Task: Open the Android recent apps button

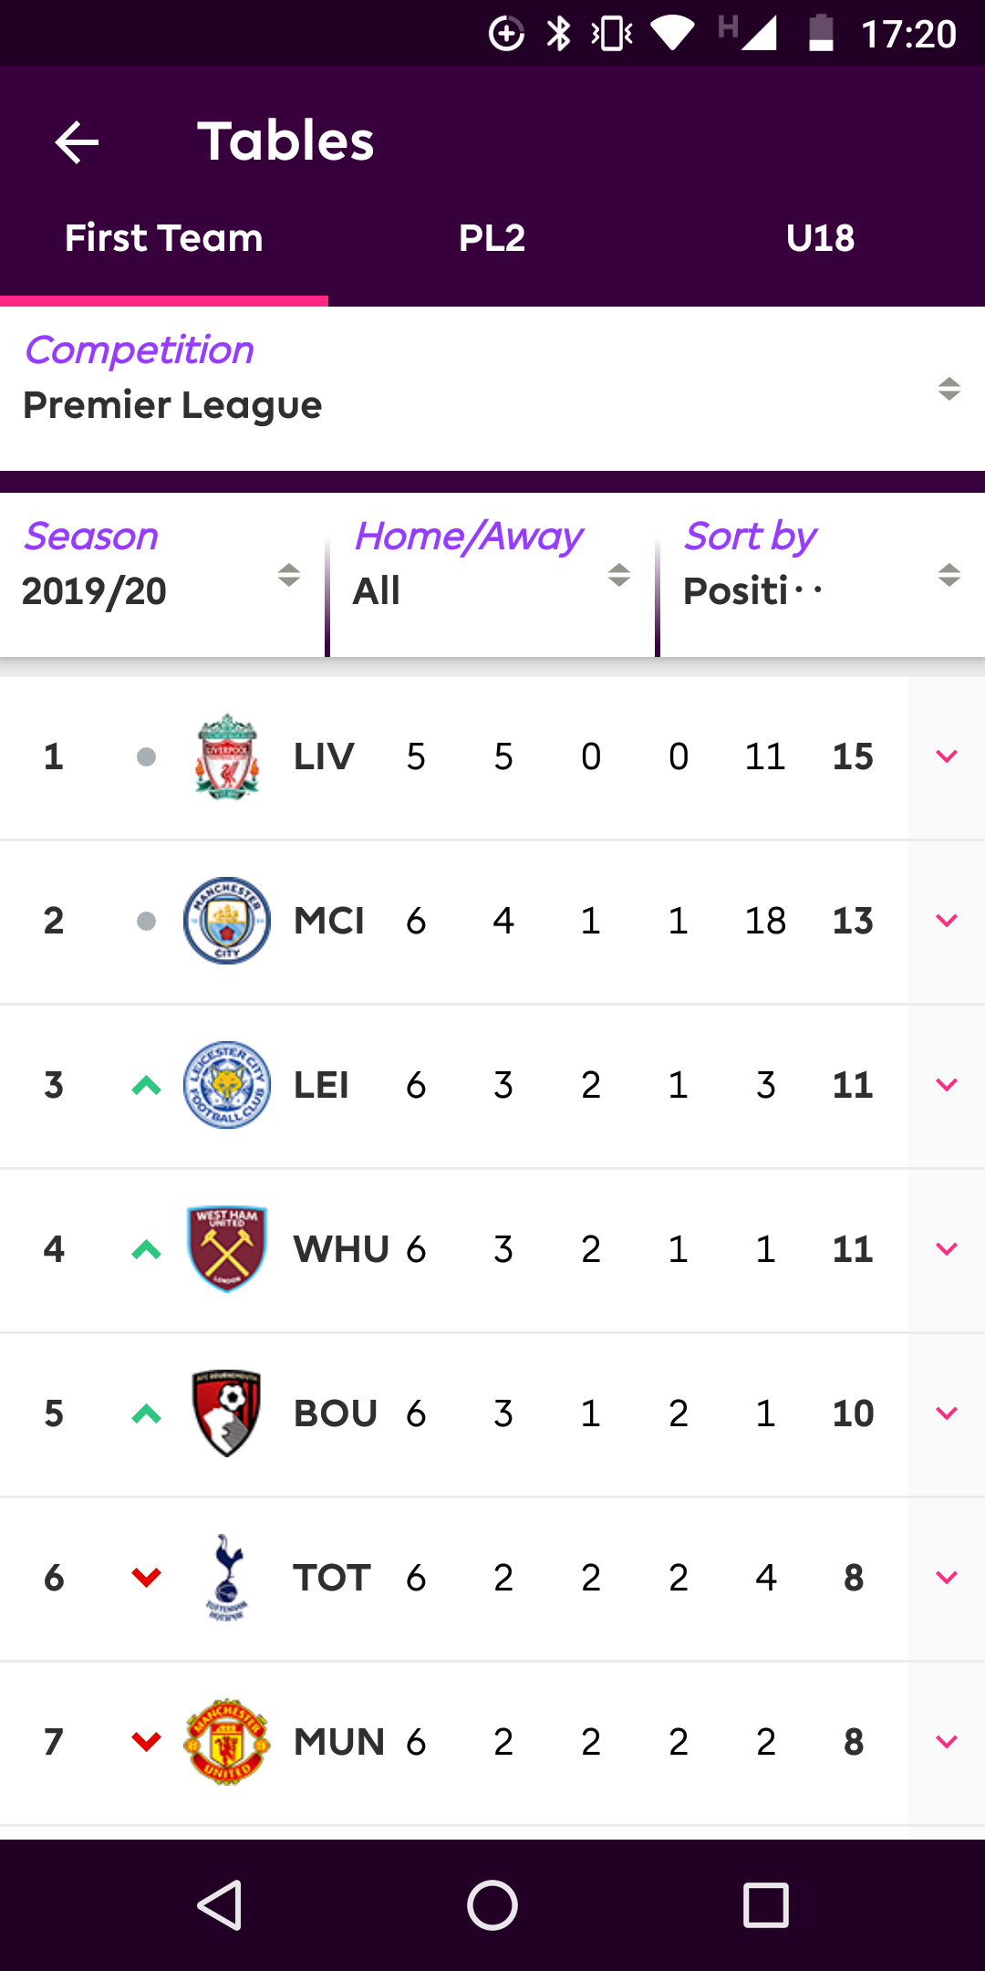Action: pos(766,1905)
